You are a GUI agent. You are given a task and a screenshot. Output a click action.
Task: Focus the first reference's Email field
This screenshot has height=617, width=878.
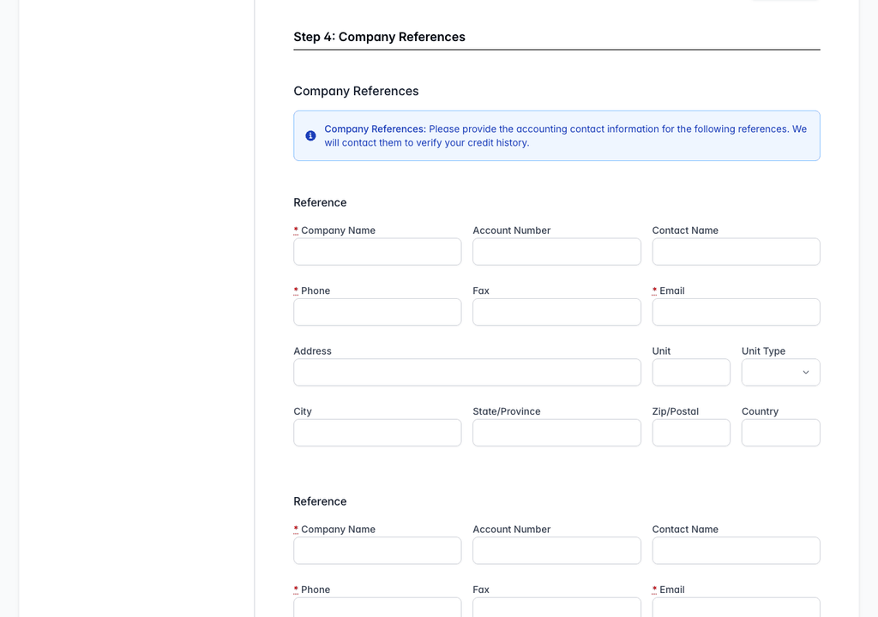[x=736, y=312]
